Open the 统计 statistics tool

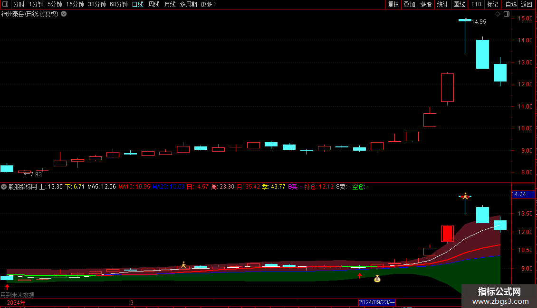tap(442, 4)
